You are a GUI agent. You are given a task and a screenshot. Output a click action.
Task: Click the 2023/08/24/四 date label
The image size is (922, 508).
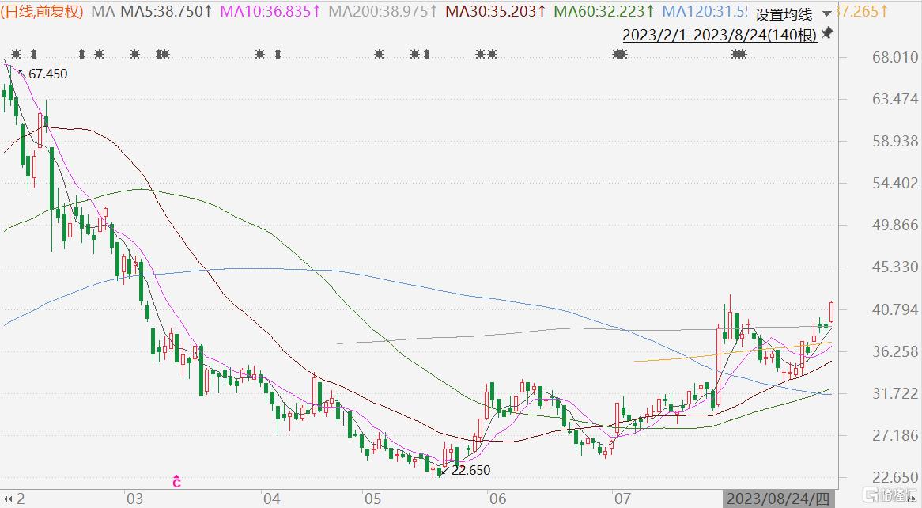click(778, 499)
